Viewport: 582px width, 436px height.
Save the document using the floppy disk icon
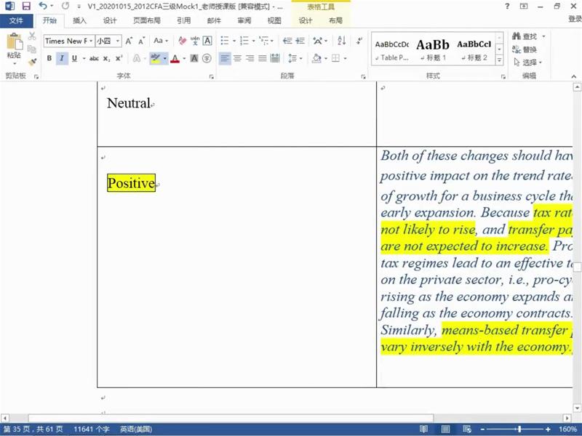click(x=26, y=6)
